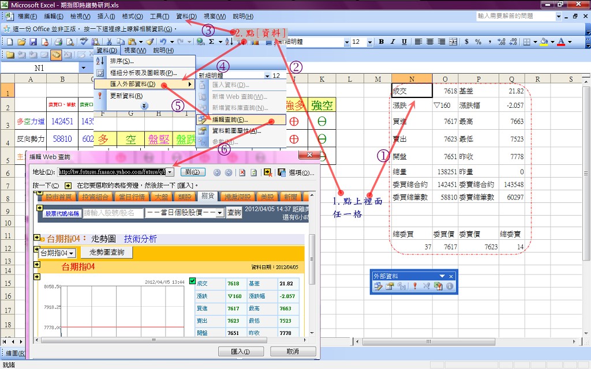Open Print Preview icon
The image size is (591, 369).
70,42
